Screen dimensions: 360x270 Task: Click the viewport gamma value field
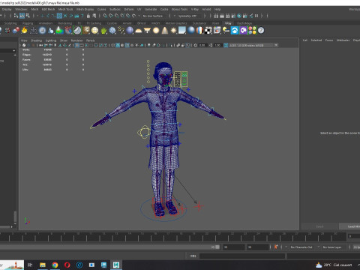pyautogui.click(x=217, y=45)
